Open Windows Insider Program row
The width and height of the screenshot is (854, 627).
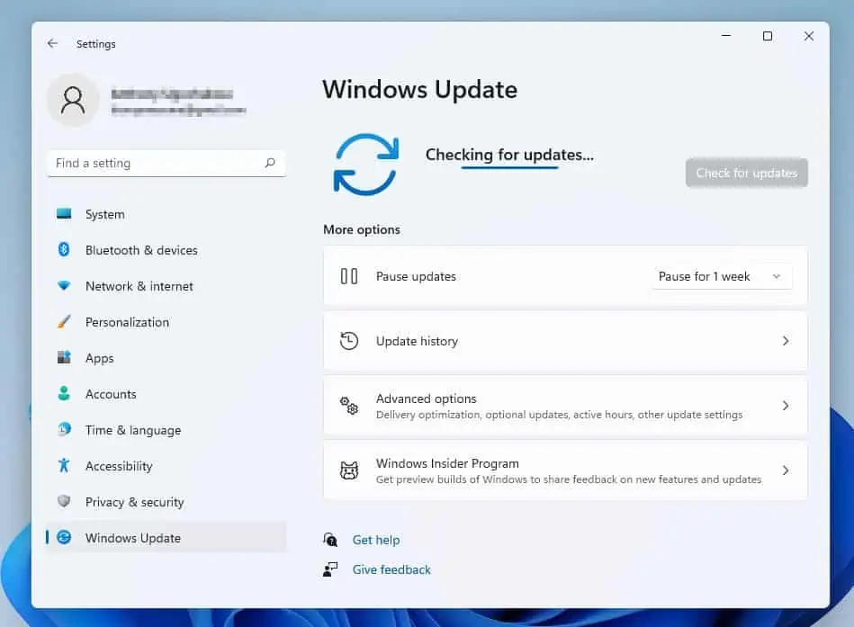[565, 470]
